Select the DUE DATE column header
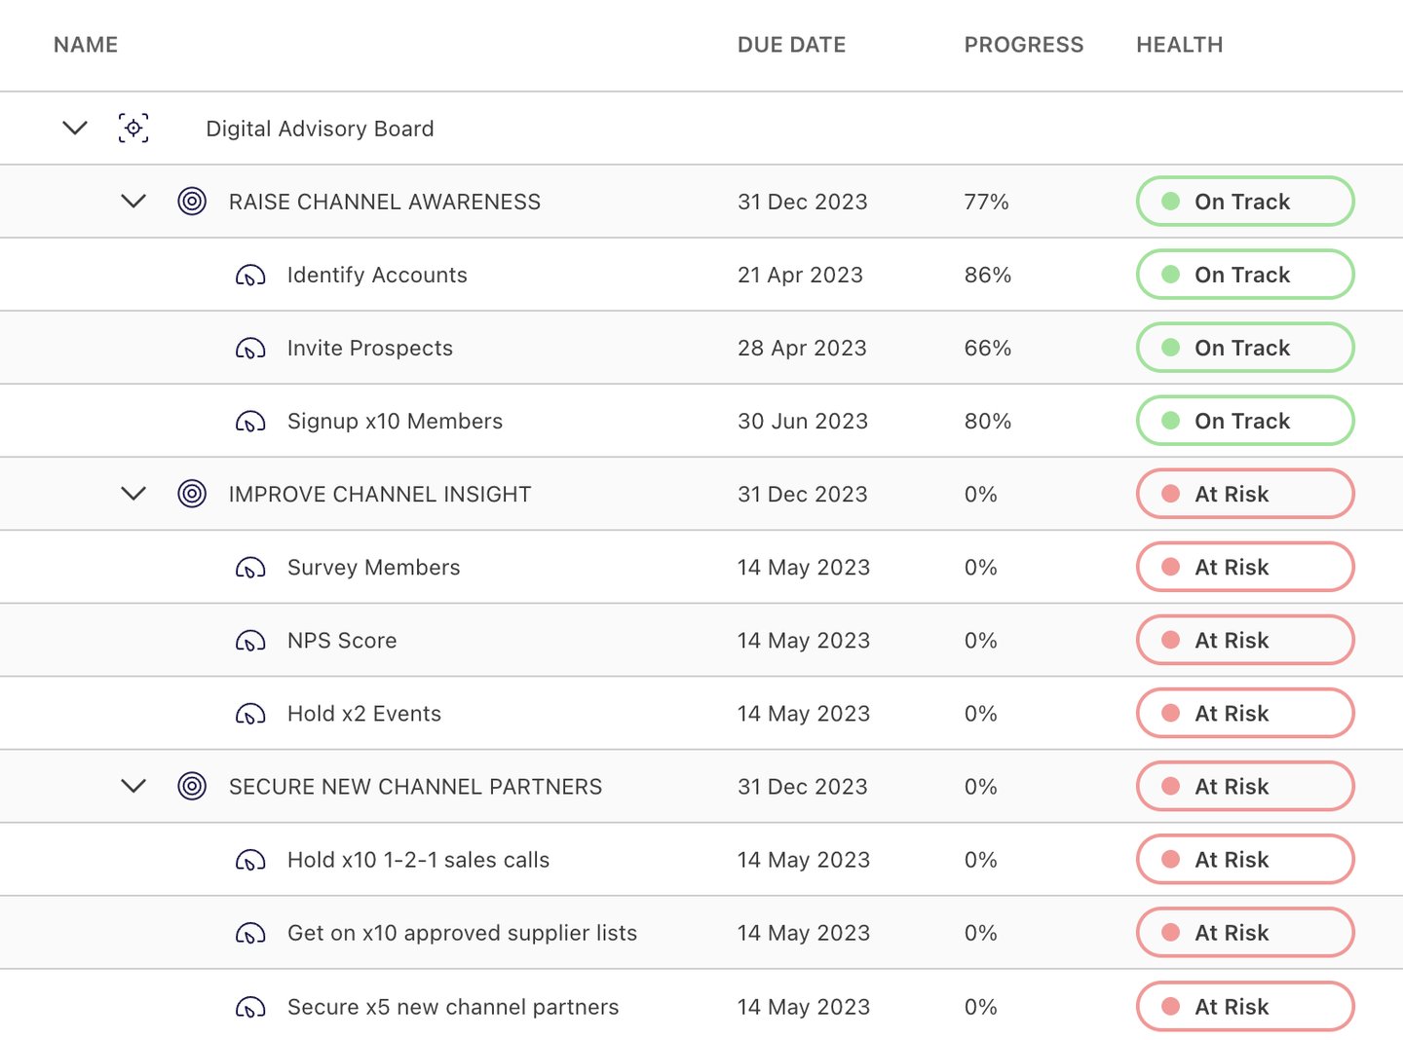1403x1040 pixels. 792,44
